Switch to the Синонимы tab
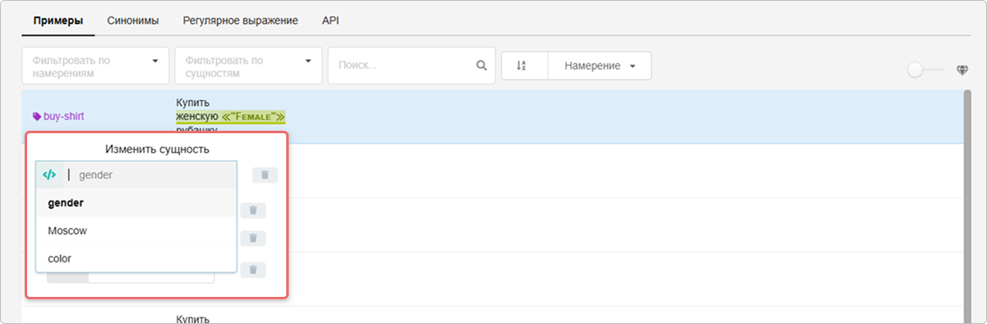This screenshot has width=987, height=324. 133,20
